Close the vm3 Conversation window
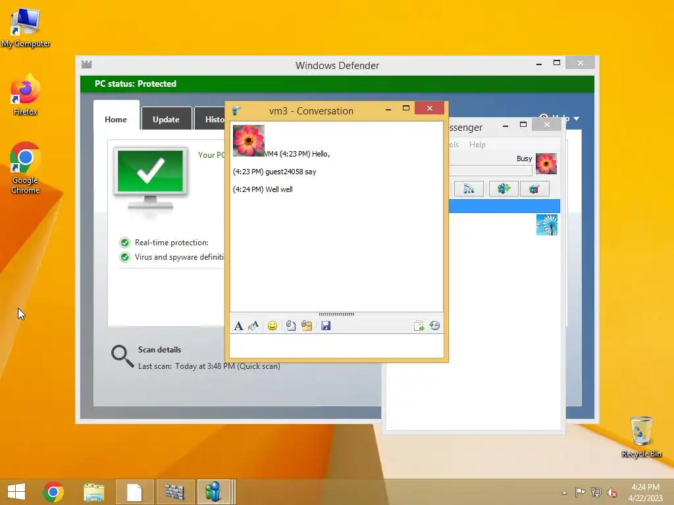 pyautogui.click(x=429, y=108)
